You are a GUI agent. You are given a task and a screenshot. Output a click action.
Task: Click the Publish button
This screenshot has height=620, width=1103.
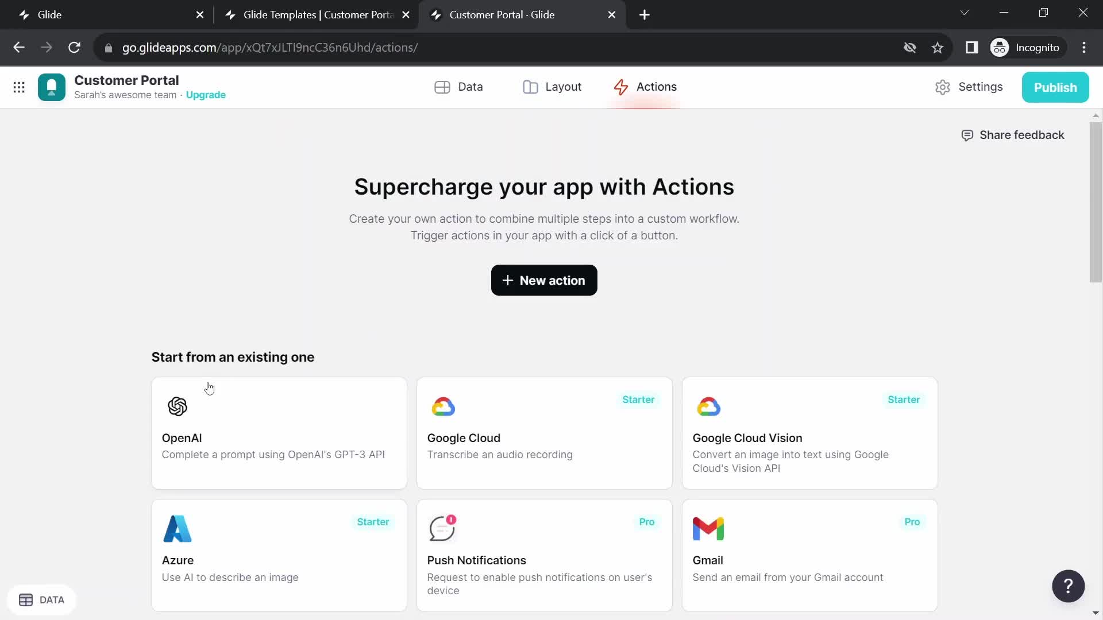point(1056,87)
